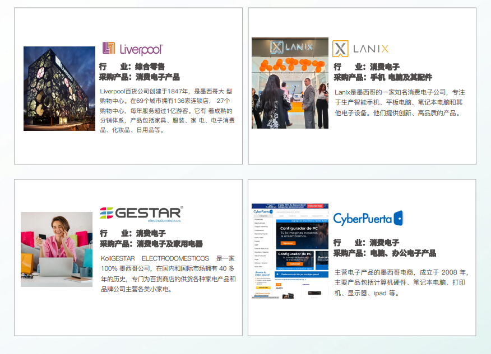The height and width of the screenshot is (354, 491).
Task: Select the 主营电子产品的墨西哥电商 paragraph
Action: tap(401, 282)
